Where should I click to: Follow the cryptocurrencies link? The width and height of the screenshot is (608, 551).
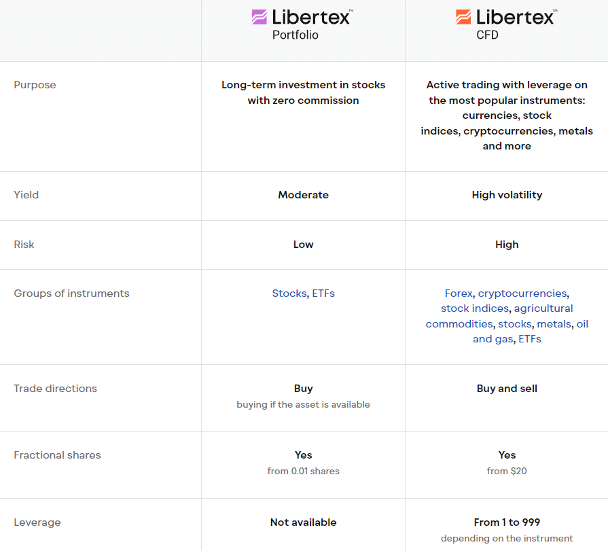click(x=522, y=294)
